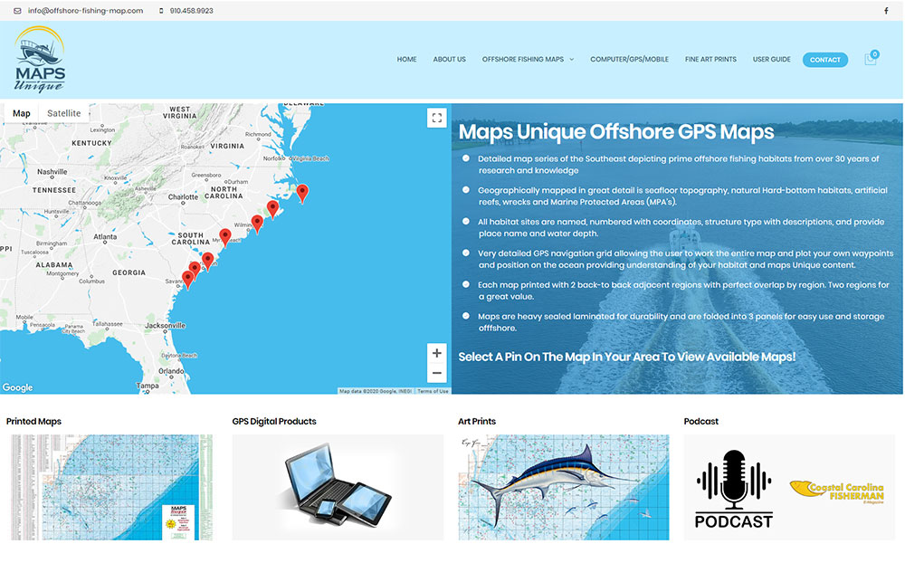
Task: Click the Contact button
Action: 824,60
